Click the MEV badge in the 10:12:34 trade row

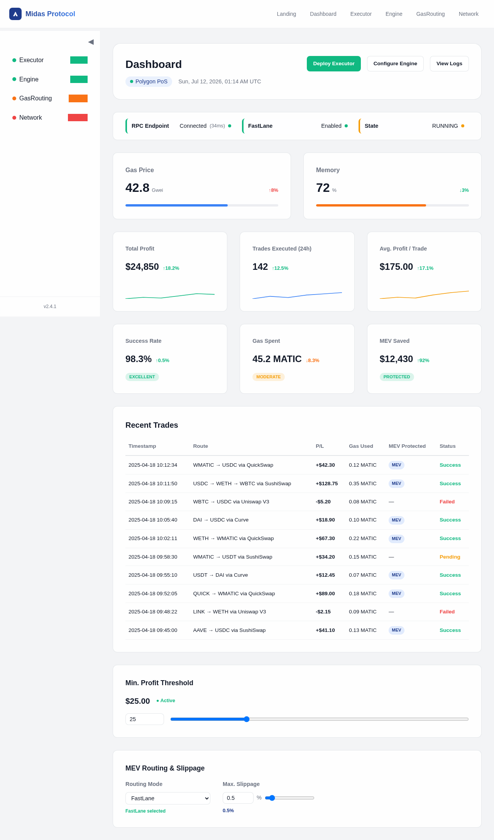coord(396,465)
